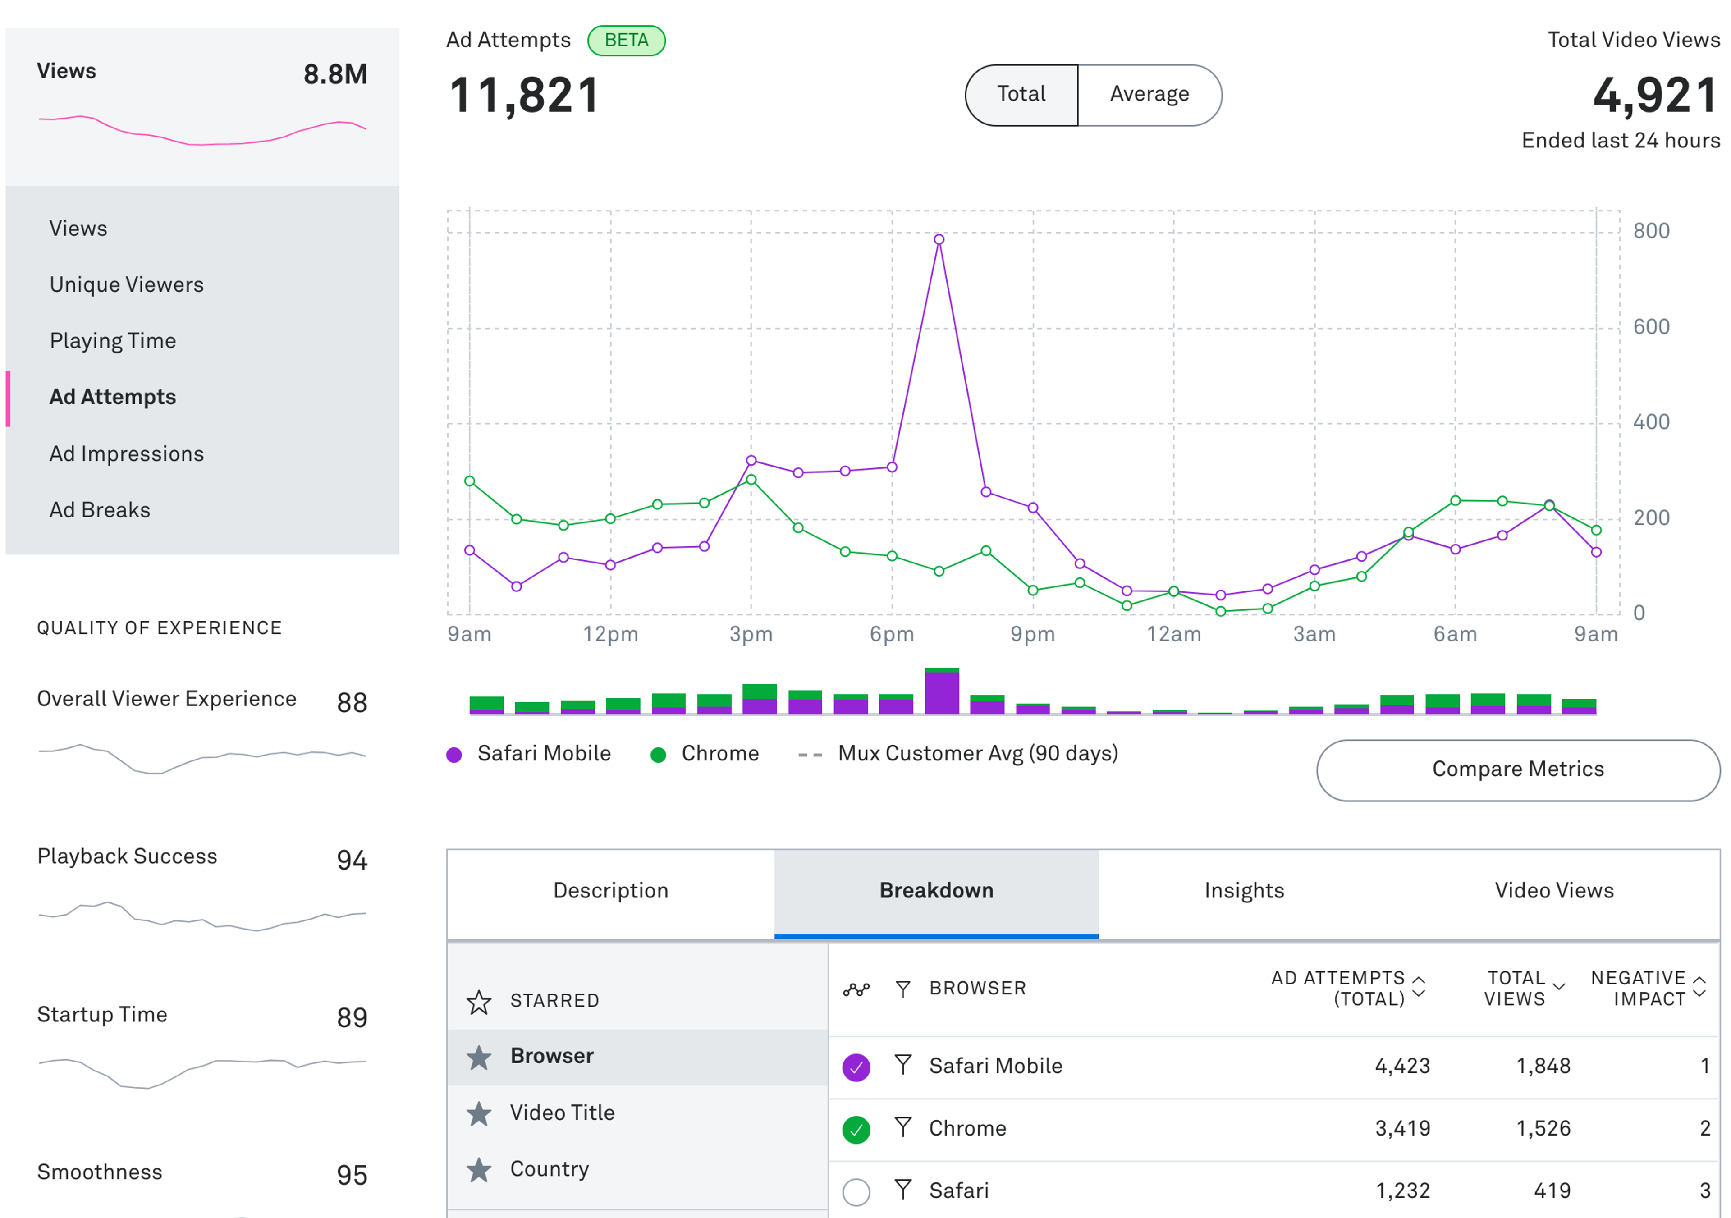Click the filter icon in Browser column header
Screen dimensions: 1731x1218
[x=902, y=989]
